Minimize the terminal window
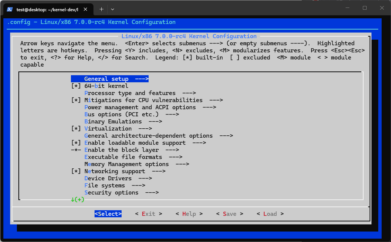391x242 pixels. [x=347, y=8]
